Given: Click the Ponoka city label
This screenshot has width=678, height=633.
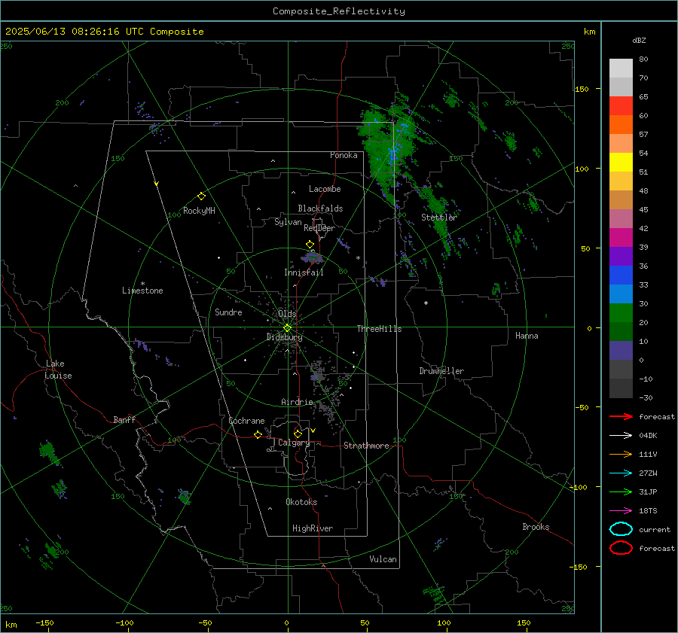Looking at the screenshot, I should coord(344,155).
